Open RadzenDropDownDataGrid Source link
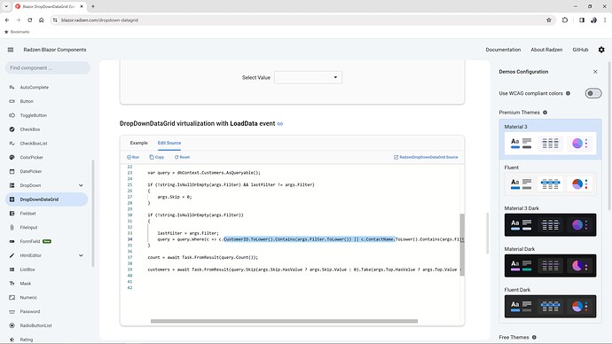This screenshot has width=612, height=344. (x=426, y=157)
